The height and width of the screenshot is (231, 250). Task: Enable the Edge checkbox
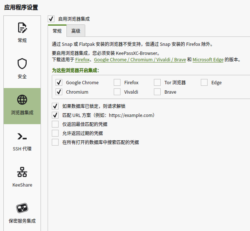pyautogui.click(x=204, y=82)
